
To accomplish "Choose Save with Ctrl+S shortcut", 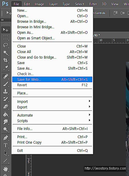I will coord(52,63).
